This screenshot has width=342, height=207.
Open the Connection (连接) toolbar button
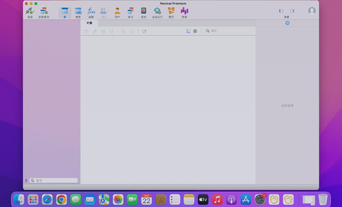(30, 13)
